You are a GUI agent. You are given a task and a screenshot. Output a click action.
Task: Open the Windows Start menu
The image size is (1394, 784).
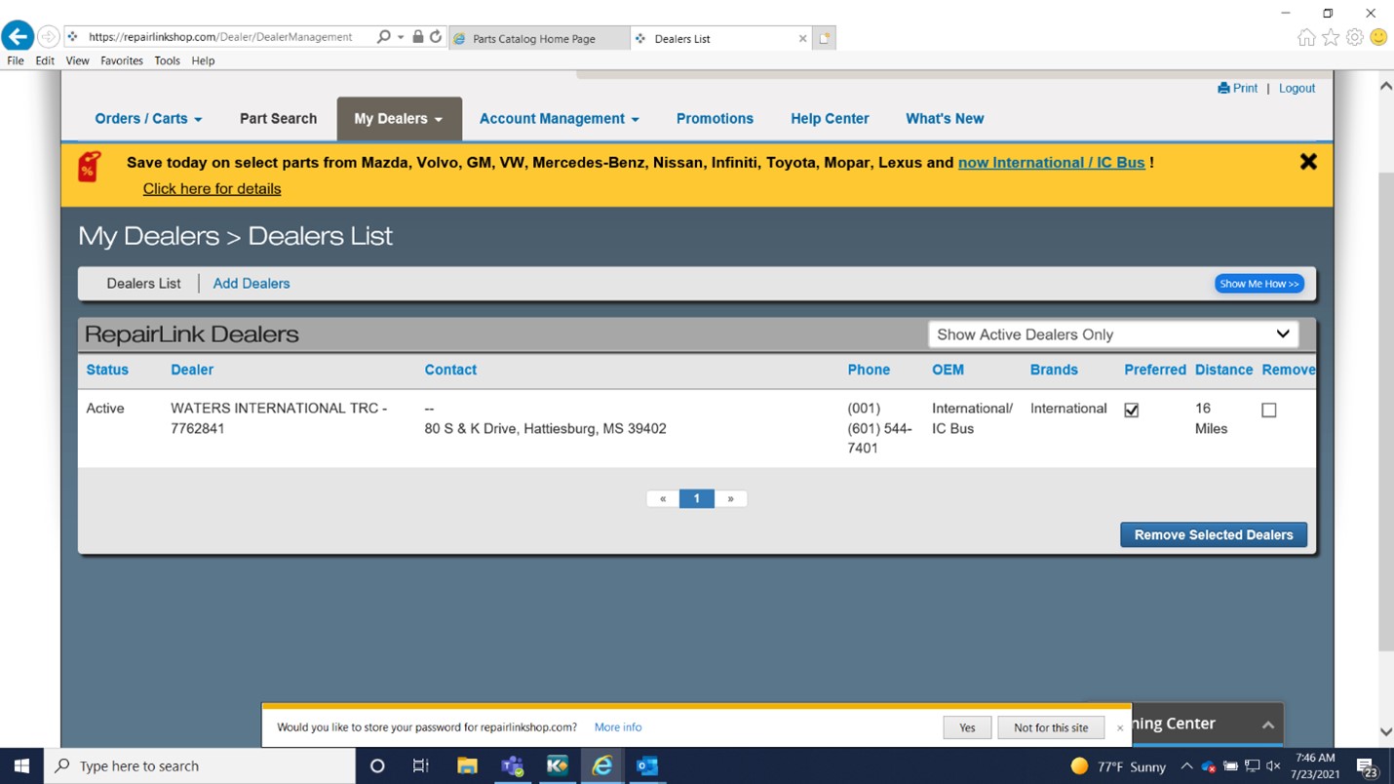point(21,765)
